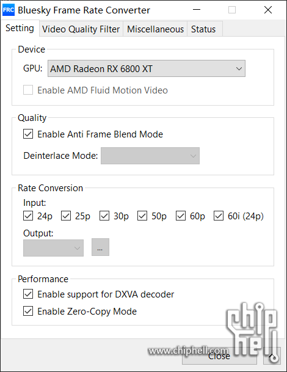
Task: Toggle the 25p input checkbox
Action: tap(66, 216)
